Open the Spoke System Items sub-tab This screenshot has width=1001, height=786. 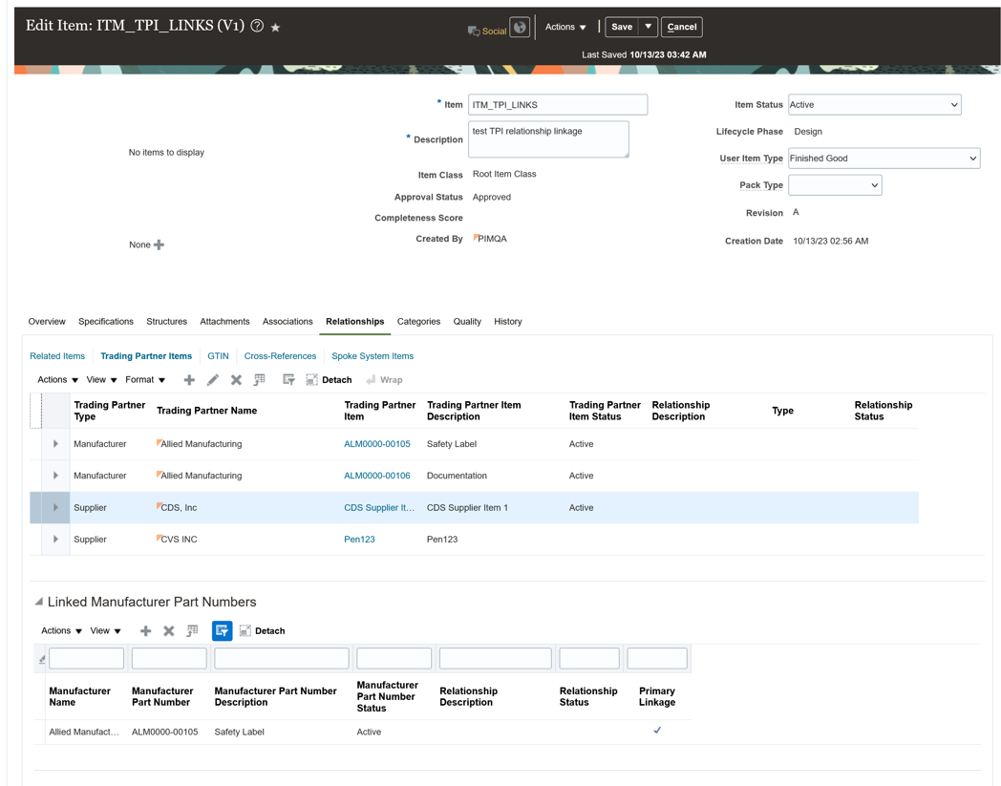[x=373, y=356]
